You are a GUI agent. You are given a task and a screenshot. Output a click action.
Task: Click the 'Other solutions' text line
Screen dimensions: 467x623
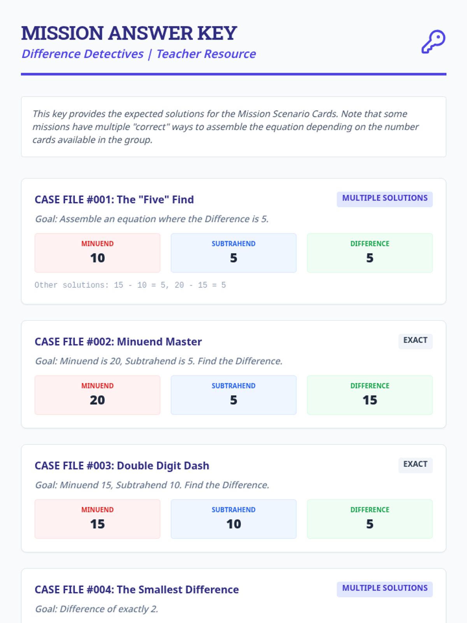tap(130, 285)
